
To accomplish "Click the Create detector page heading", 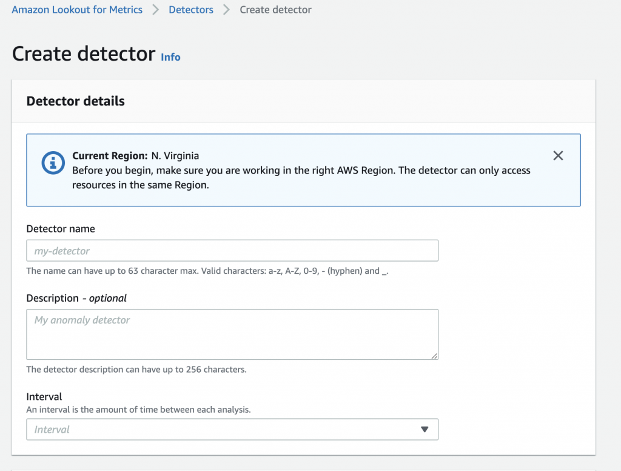I will 84,54.
